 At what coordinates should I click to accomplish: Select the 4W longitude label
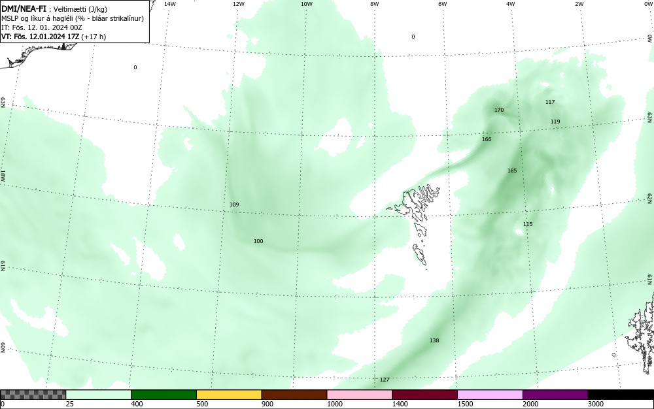[x=511, y=4]
